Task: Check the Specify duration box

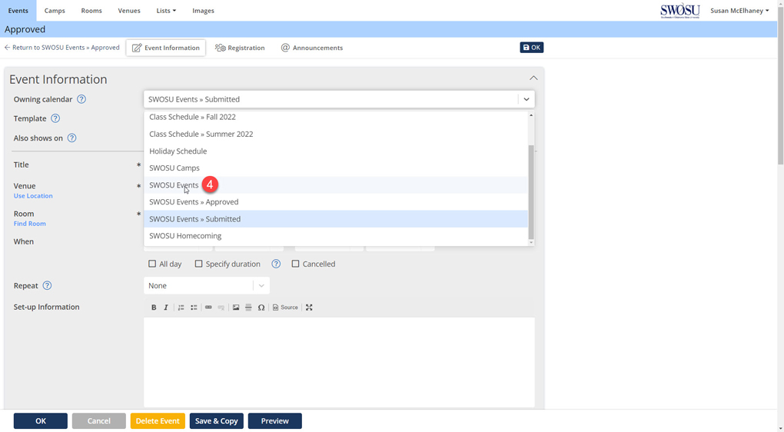Action: (198, 264)
